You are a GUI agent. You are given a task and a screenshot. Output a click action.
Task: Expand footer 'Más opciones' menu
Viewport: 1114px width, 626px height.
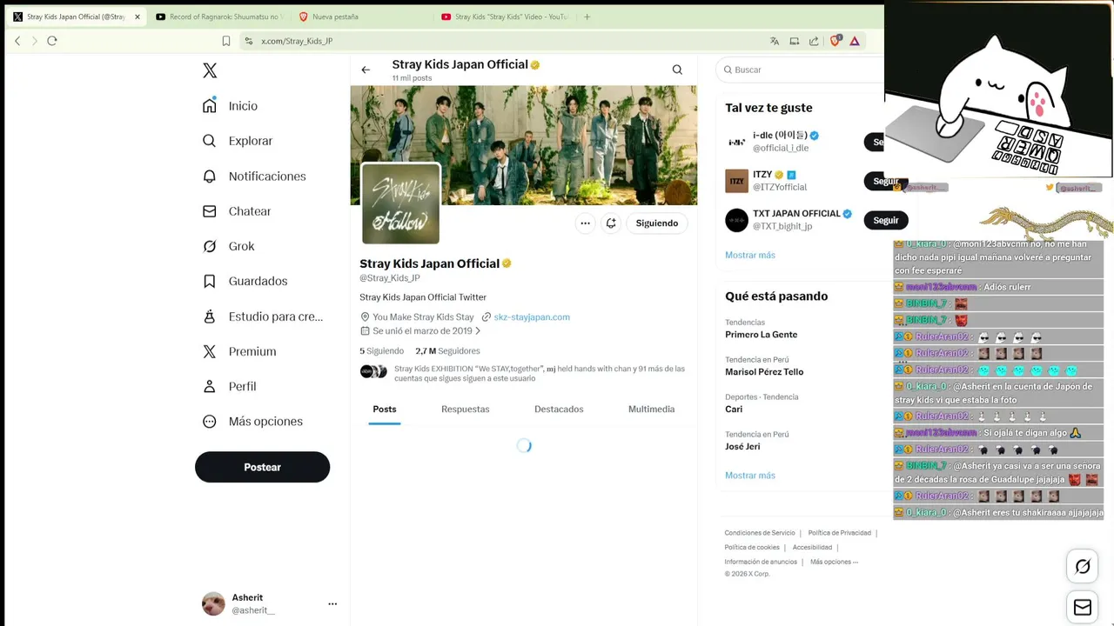pos(834,562)
